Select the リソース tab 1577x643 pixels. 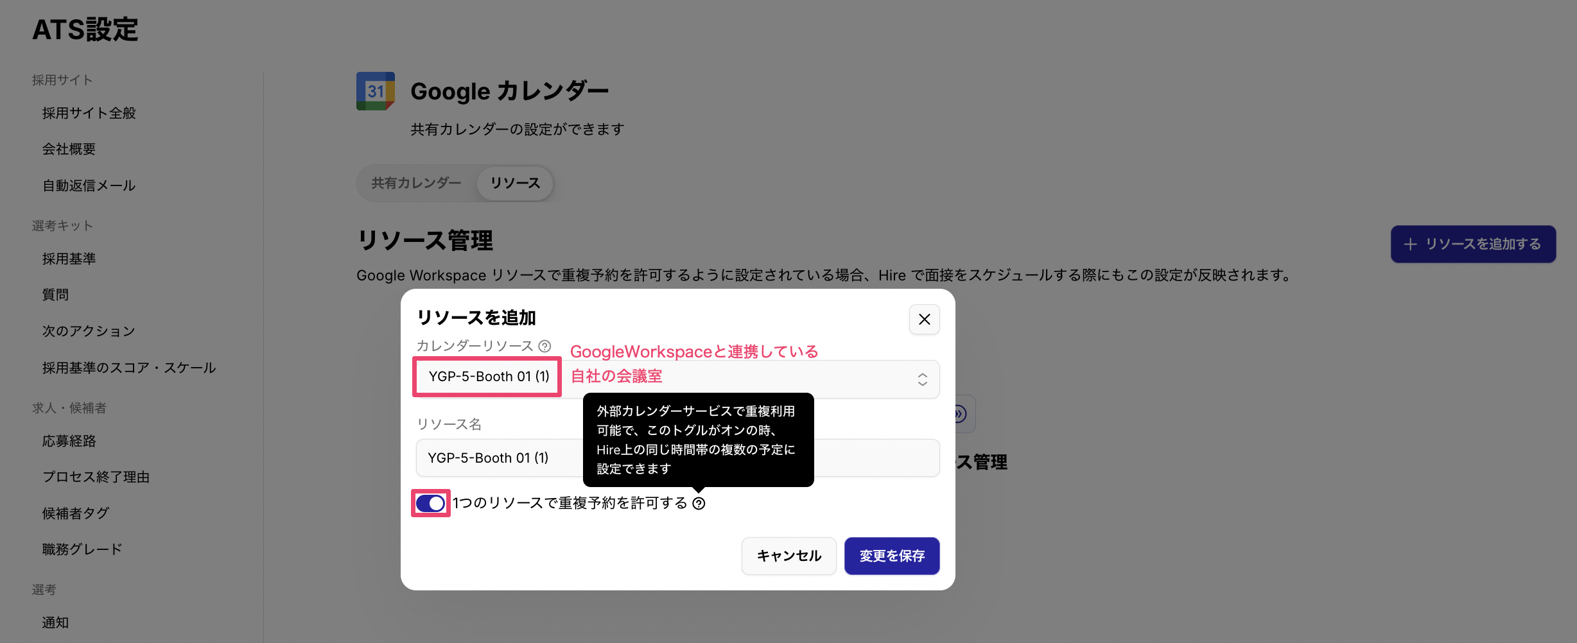515,184
